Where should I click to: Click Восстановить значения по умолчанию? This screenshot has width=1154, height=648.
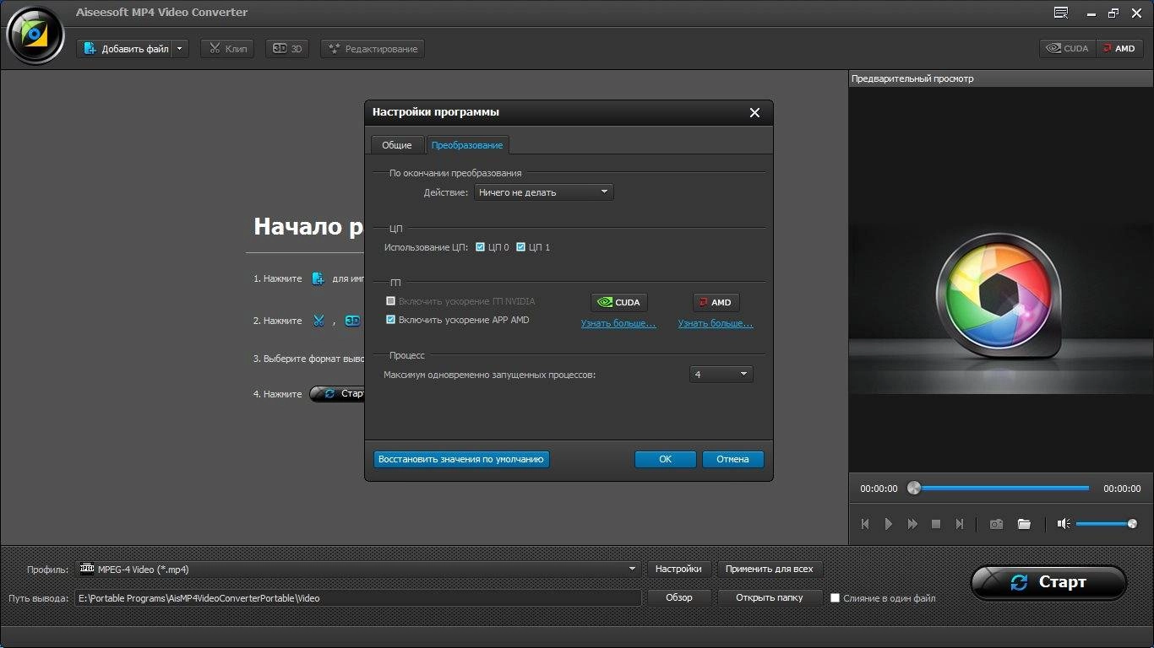point(461,459)
